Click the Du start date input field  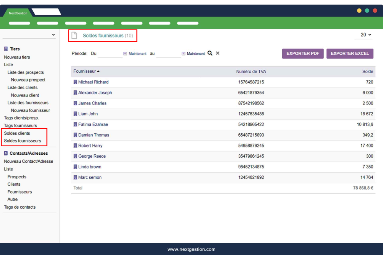click(x=110, y=54)
